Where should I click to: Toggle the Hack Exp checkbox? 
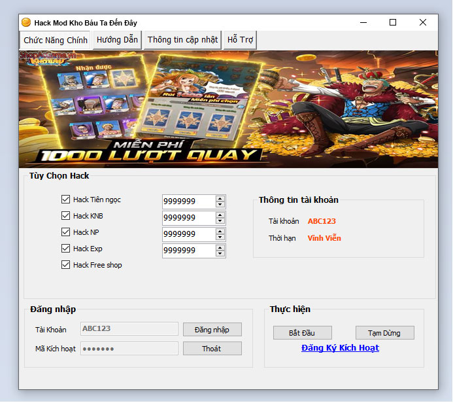(x=65, y=249)
